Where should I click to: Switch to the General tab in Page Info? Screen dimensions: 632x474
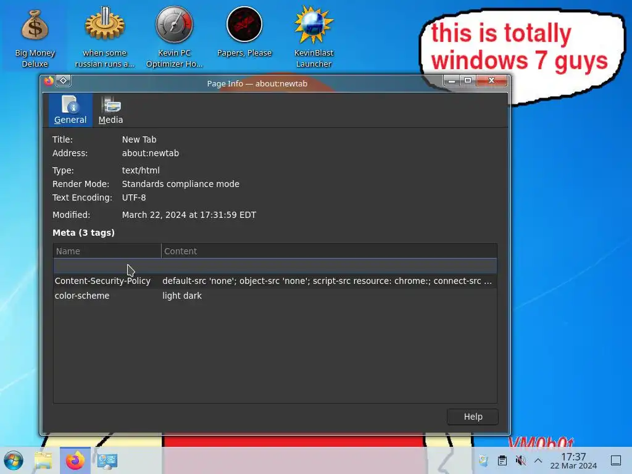coord(70,110)
